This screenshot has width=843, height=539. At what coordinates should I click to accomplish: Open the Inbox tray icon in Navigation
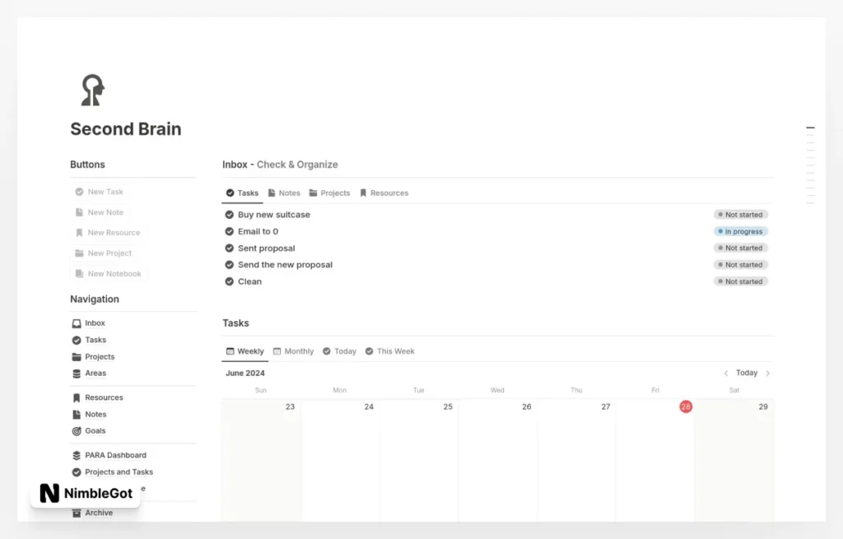[x=77, y=323]
